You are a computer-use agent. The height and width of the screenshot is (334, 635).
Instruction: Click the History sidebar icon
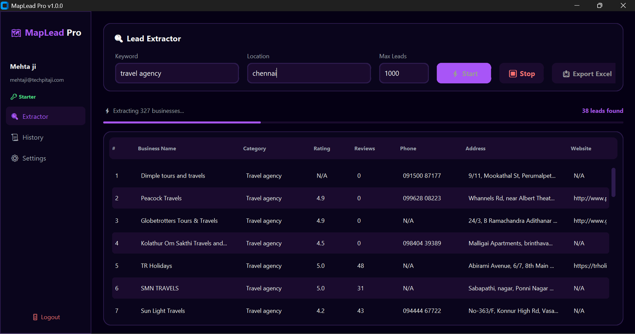click(x=15, y=137)
